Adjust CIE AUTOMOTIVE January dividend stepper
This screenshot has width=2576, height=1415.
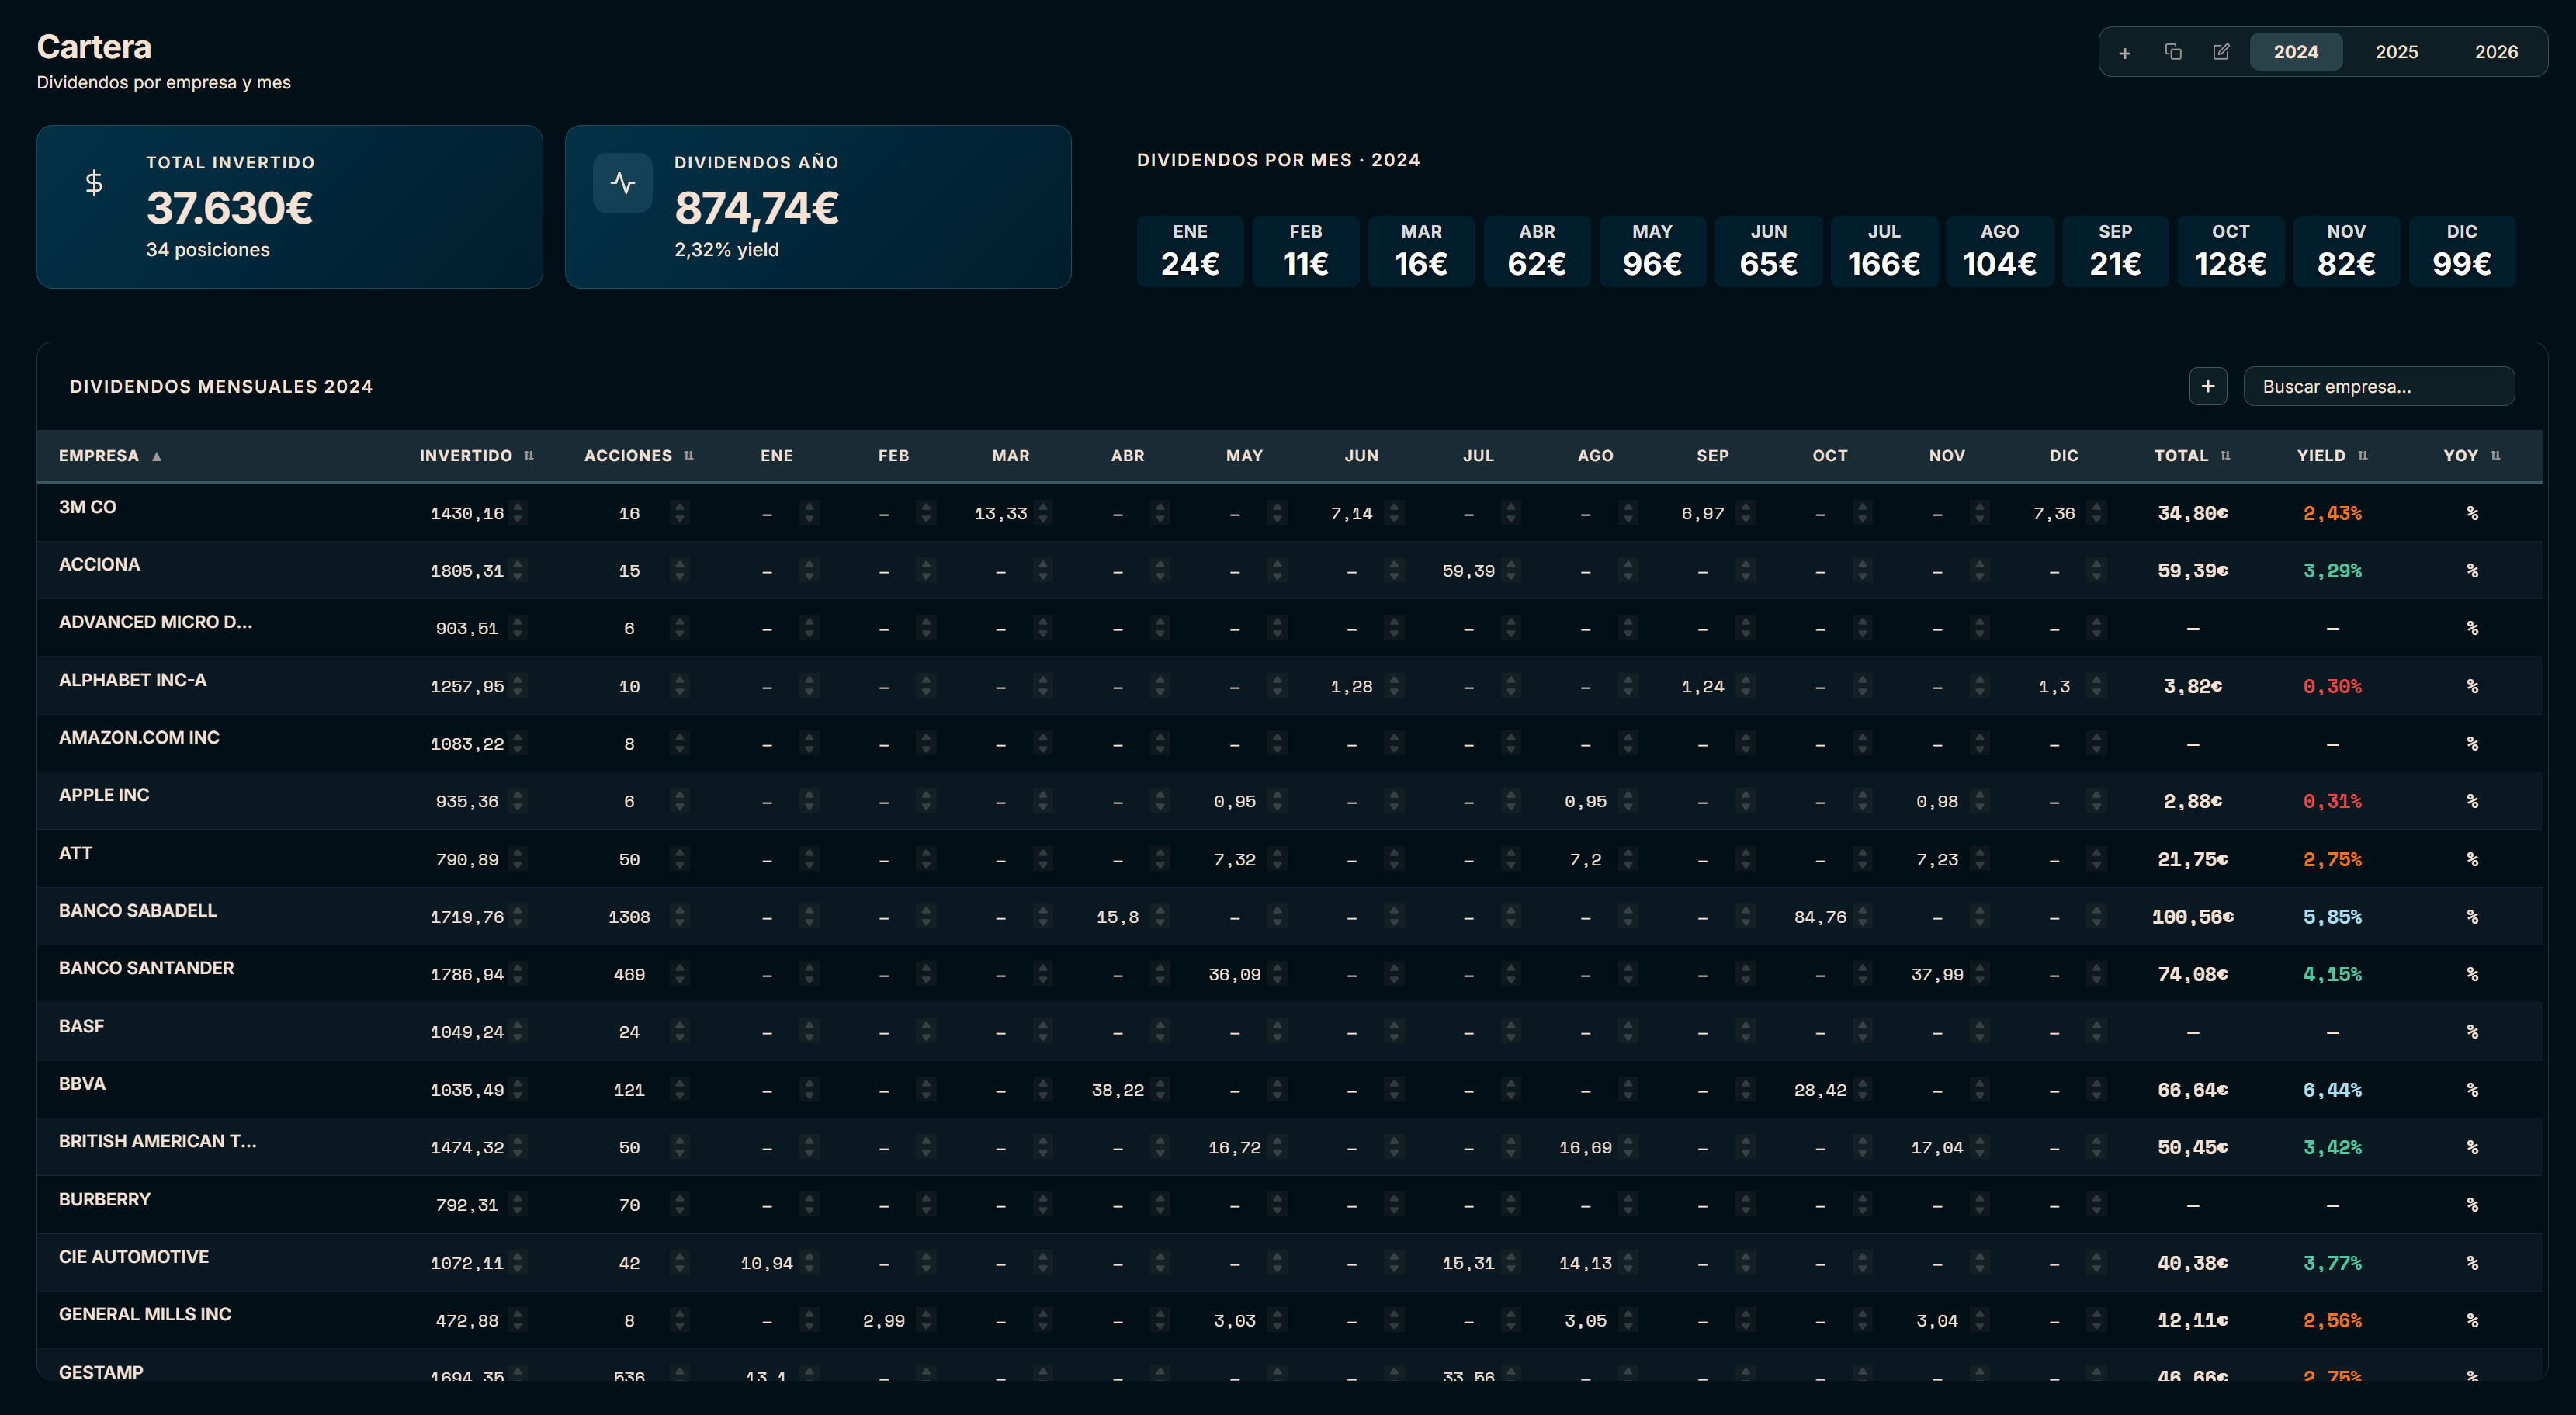tap(809, 1263)
